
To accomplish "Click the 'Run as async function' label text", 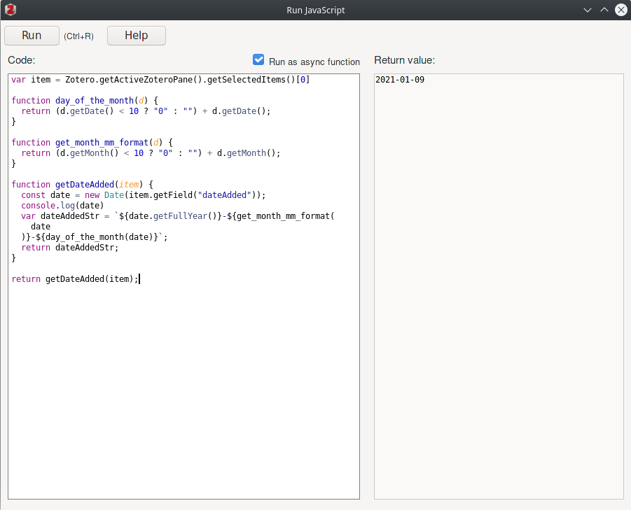I will (314, 62).
